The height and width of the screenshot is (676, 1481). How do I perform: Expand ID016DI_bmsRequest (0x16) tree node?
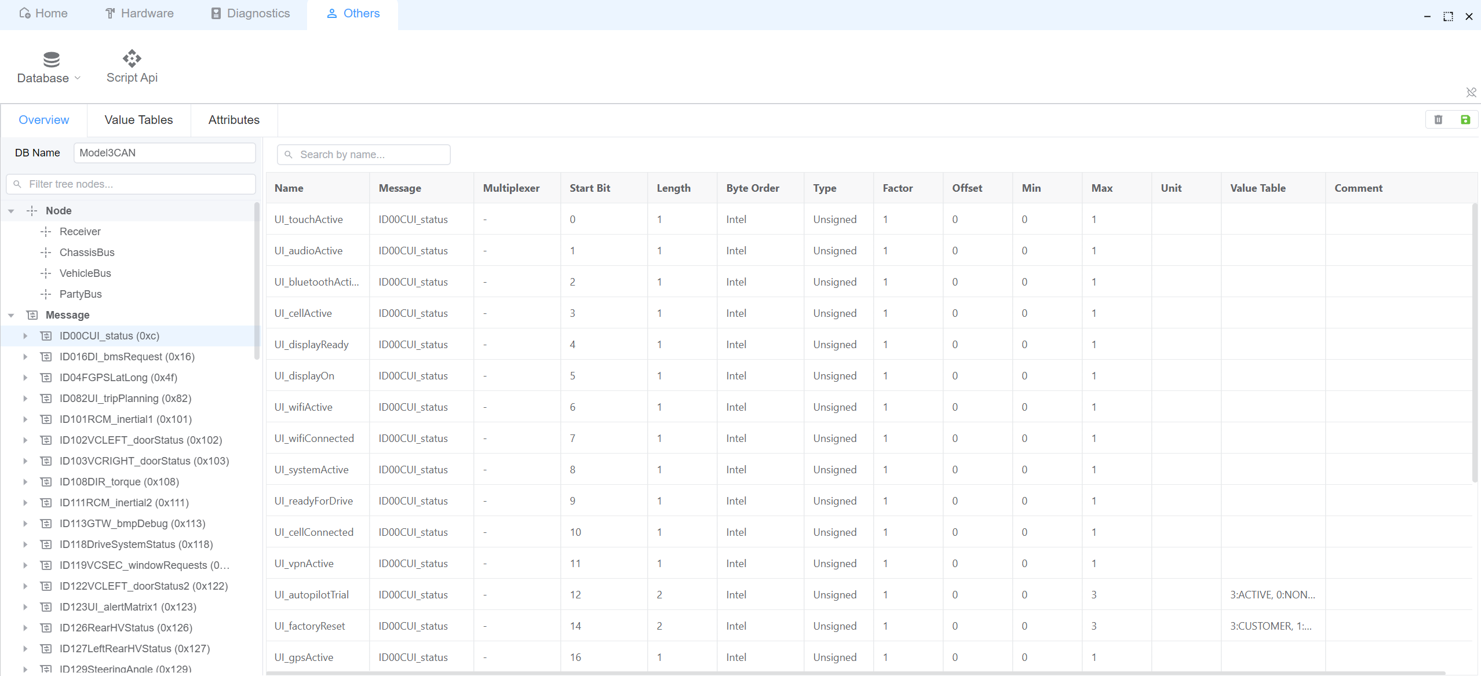[25, 357]
